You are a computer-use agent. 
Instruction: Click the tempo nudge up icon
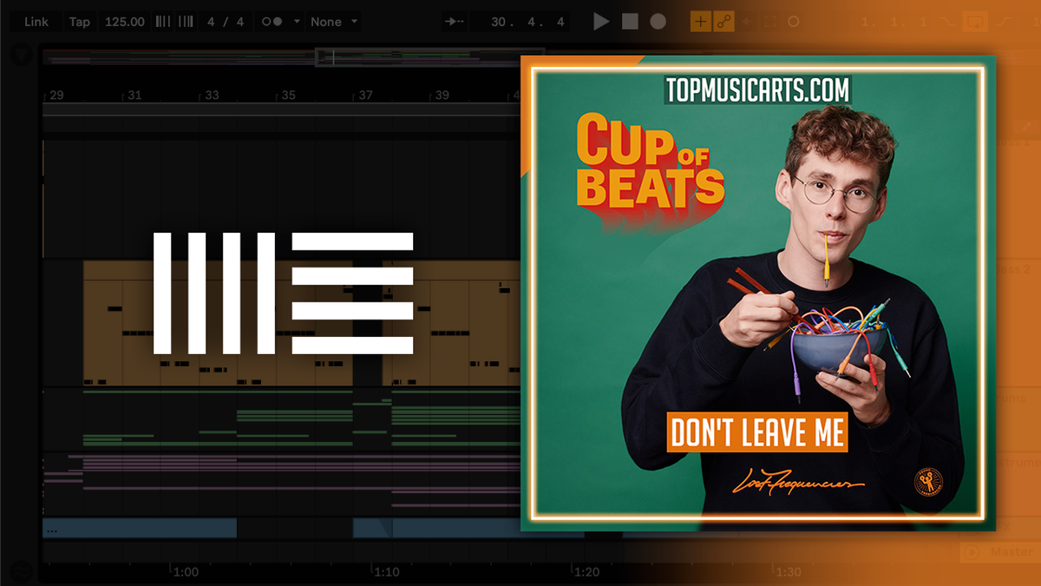click(x=187, y=21)
